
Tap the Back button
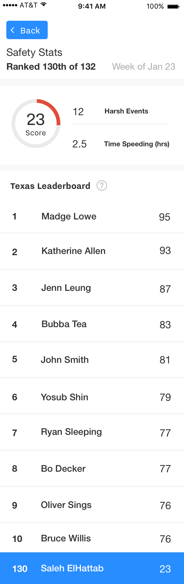pos(27,30)
